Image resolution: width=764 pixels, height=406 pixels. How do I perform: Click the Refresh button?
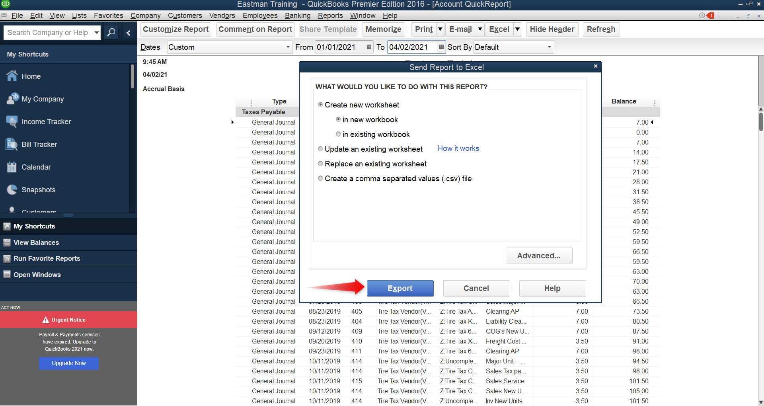pyautogui.click(x=601, y=29)
